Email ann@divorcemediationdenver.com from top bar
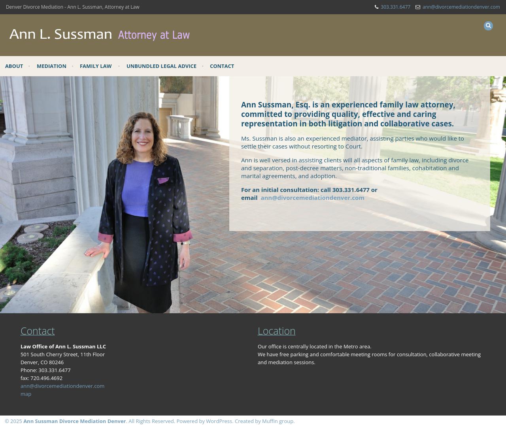 click(461, 7)
